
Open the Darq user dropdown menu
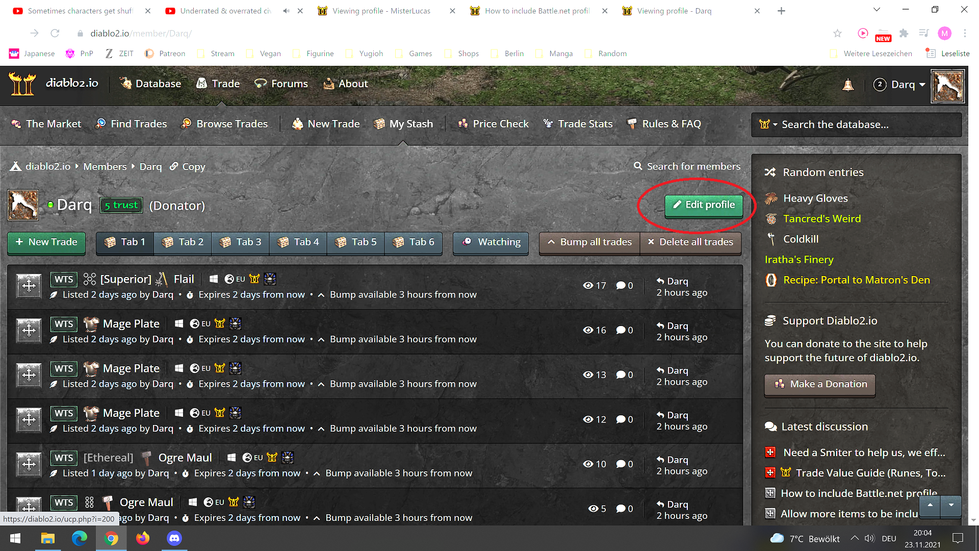(x=899, y=85)
